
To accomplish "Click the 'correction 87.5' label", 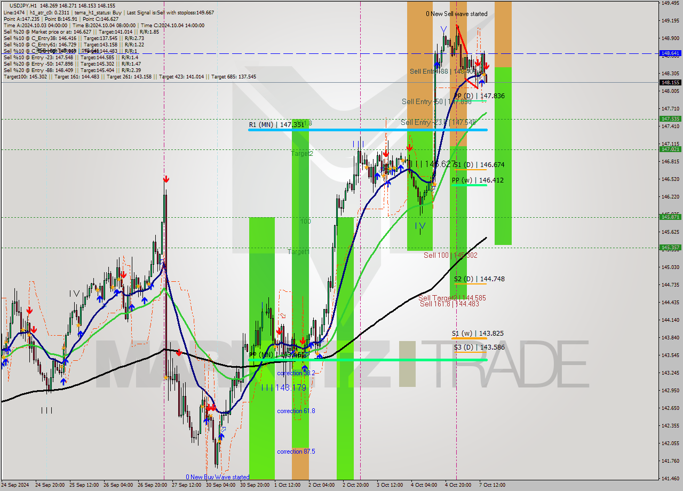I will [x=296, y=452].
